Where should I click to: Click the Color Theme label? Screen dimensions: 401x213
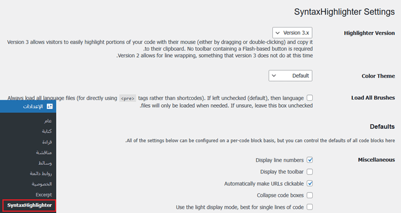[378, 76]
